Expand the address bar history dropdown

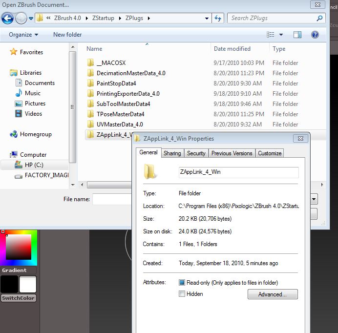[x=207, y=19]
